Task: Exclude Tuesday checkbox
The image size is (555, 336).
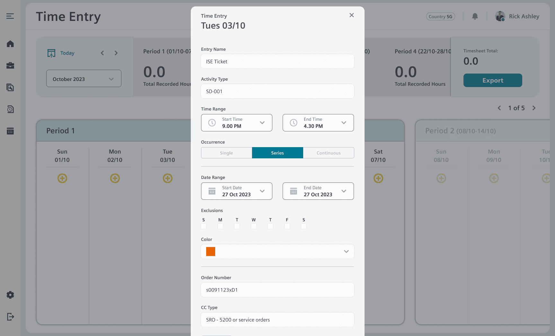Action: [x=237, y=226]
